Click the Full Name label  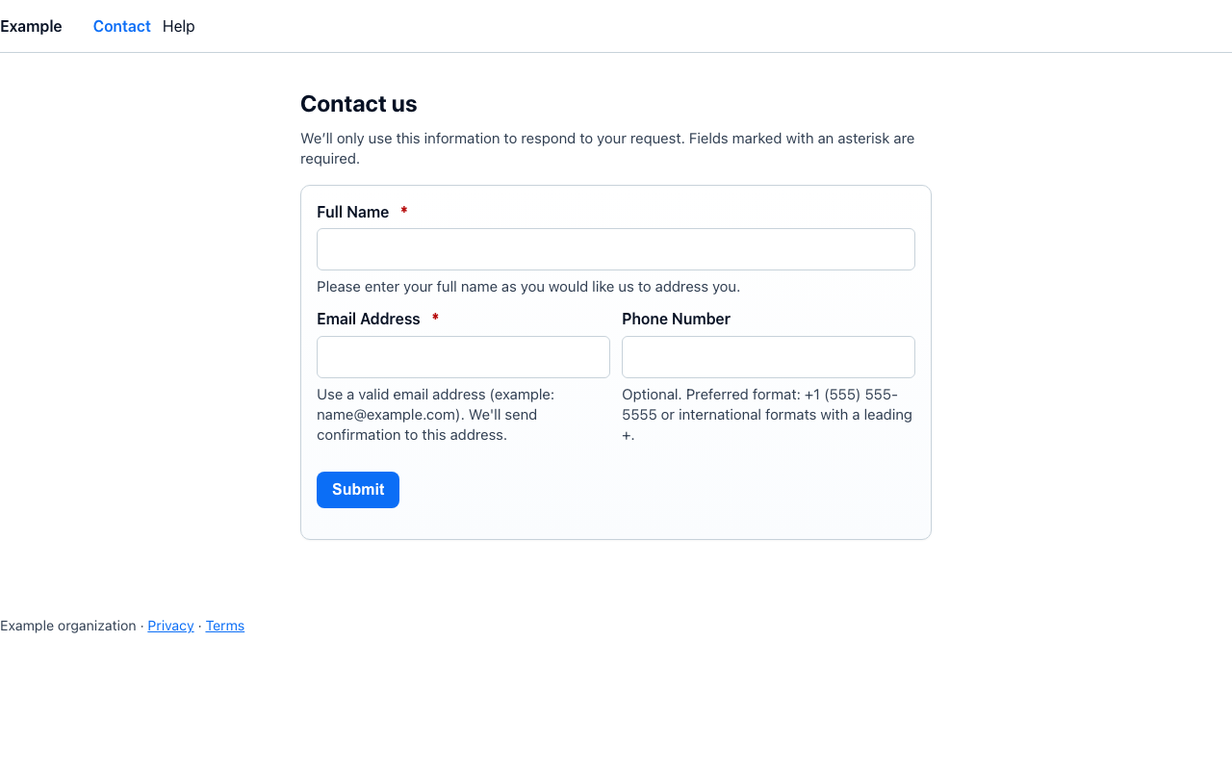click(x=352, y=212)
